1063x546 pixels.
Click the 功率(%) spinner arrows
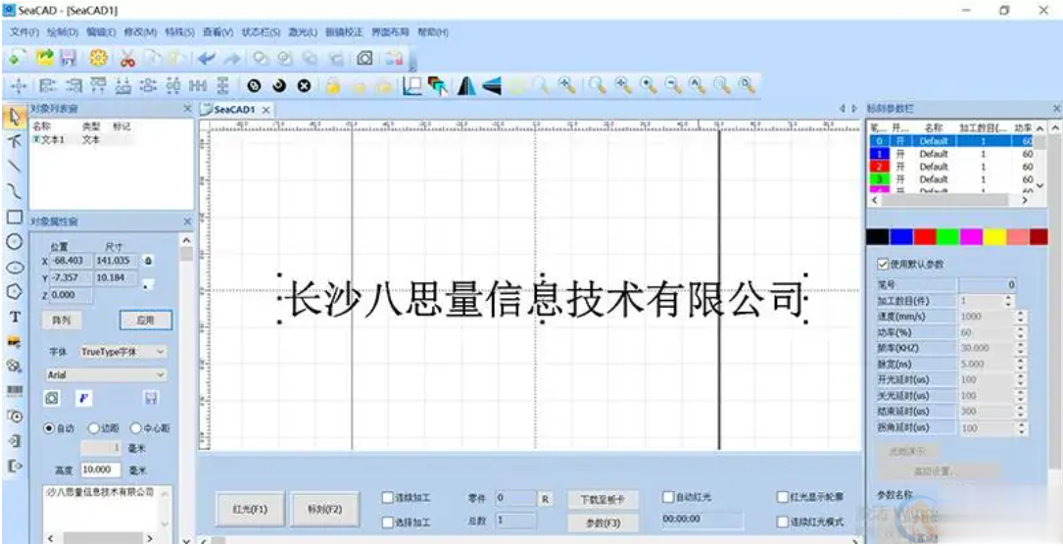(x=1022, y=332)
